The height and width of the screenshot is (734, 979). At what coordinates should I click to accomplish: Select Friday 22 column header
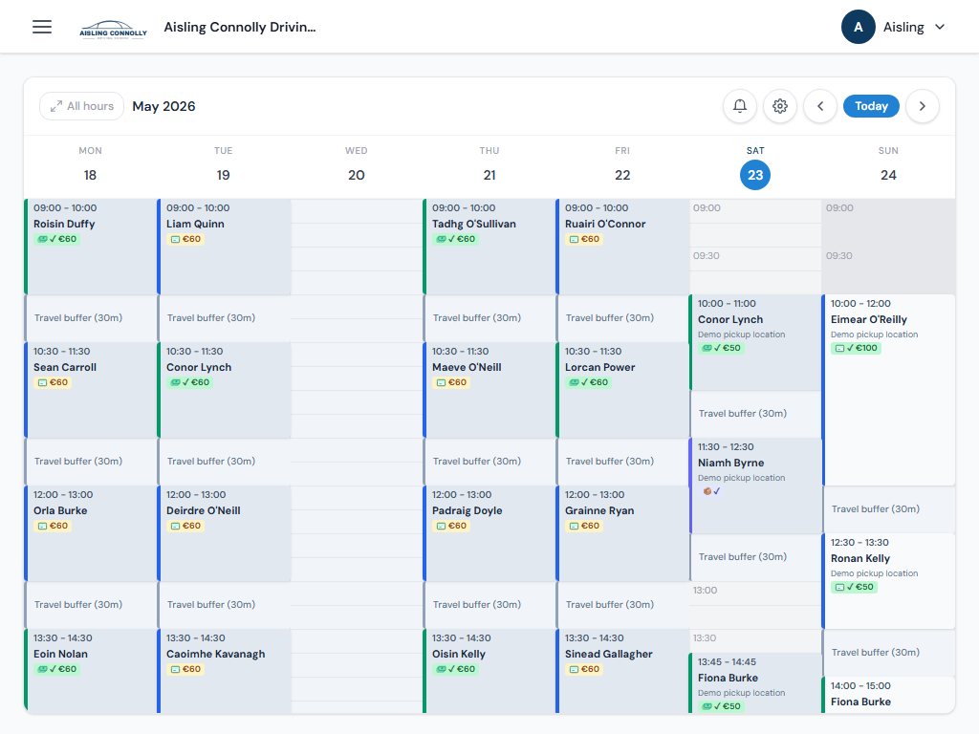[x=621, y=166]
